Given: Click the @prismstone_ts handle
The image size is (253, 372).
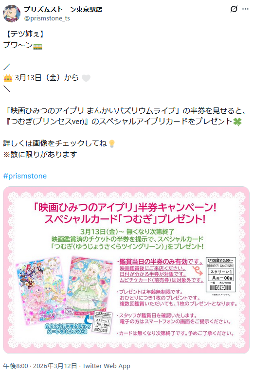Looking at the screenshot, I should pos(47,18).
